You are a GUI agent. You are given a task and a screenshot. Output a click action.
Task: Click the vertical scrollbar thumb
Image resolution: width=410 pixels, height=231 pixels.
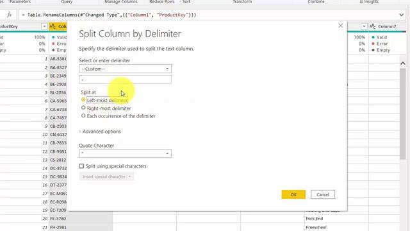(x=403, y=114)
